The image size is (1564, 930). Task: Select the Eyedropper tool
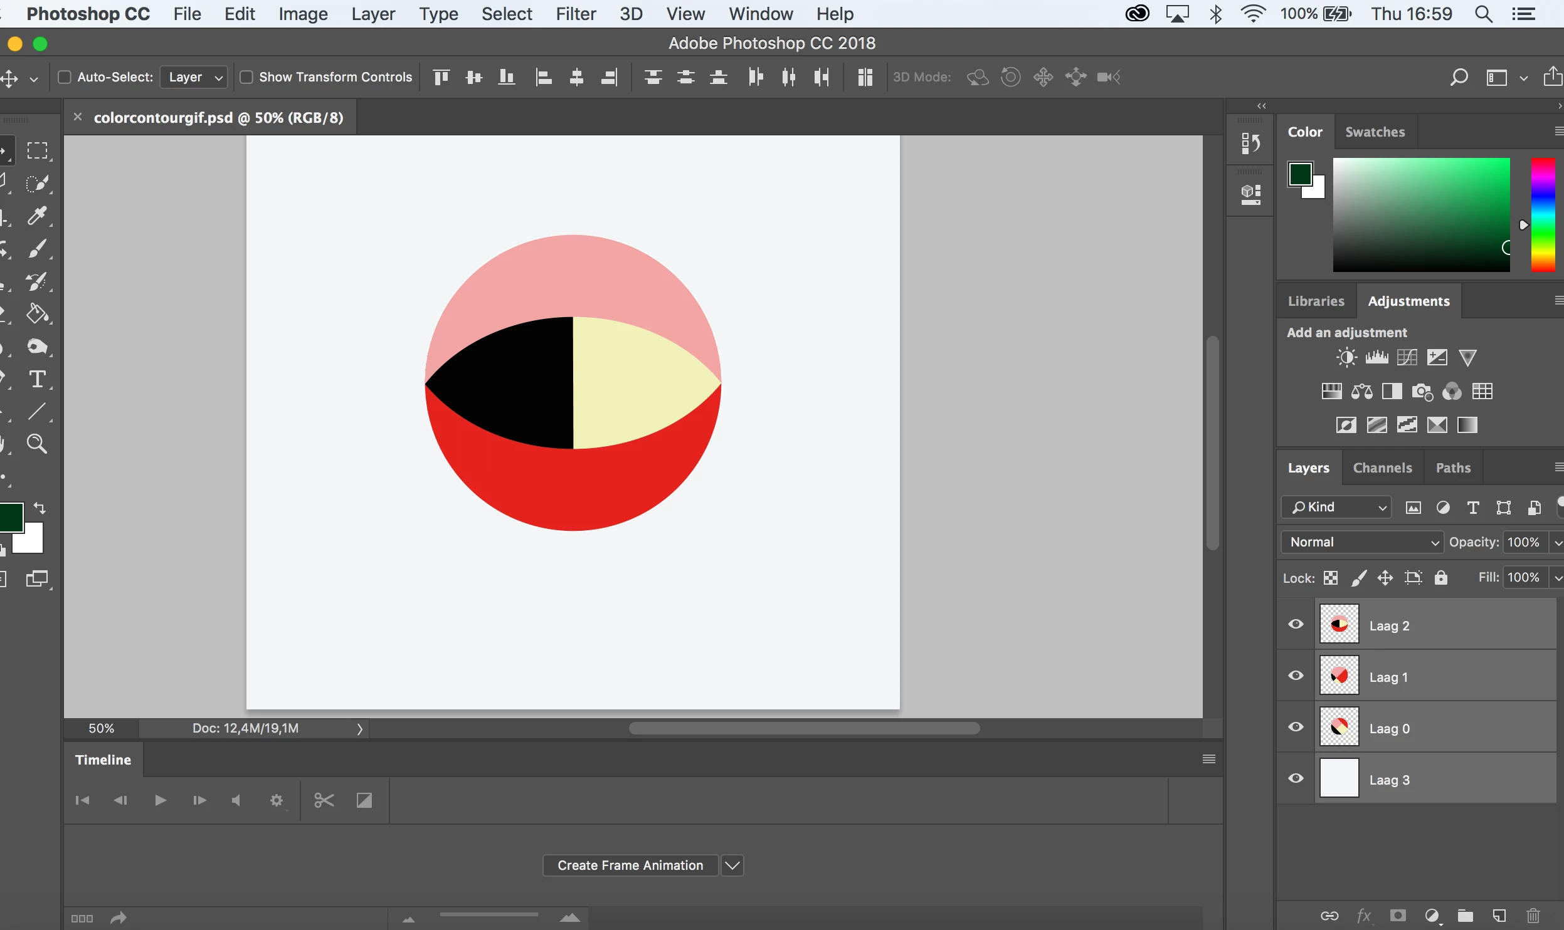[x=37, y=216]
